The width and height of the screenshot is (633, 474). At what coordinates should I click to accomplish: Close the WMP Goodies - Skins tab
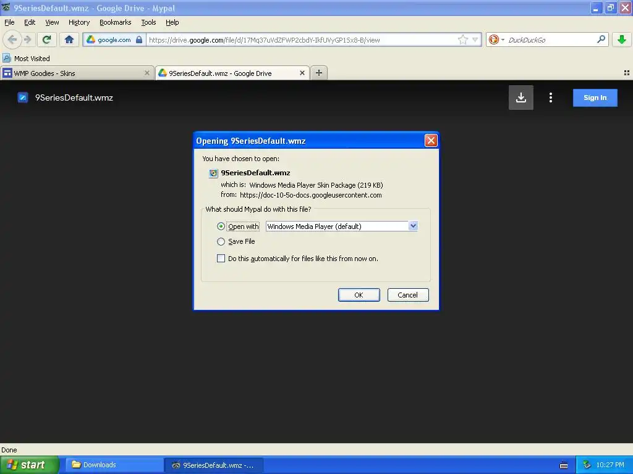pos(147,73)
